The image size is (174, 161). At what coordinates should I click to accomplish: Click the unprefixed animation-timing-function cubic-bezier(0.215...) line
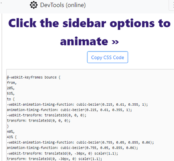(x=69, y=110)
